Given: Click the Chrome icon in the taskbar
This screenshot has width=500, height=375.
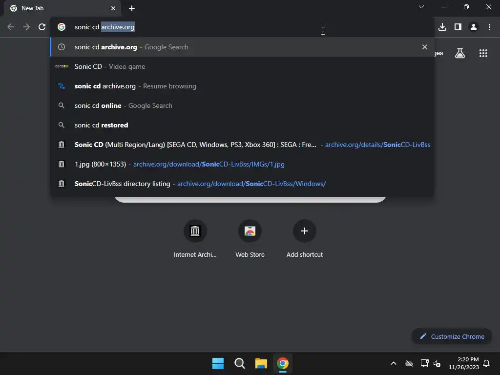Looking at the screenshot, I should [283, 363].
